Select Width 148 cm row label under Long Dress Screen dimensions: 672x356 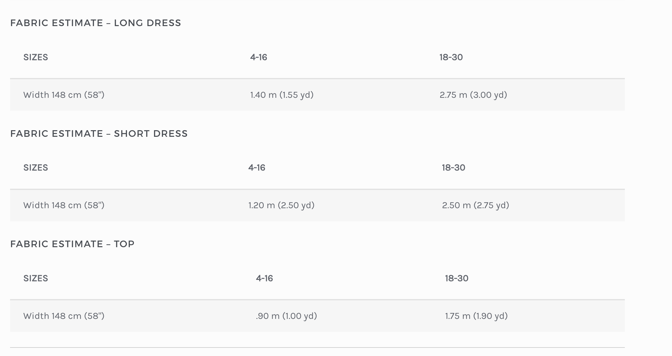[64, 95]
